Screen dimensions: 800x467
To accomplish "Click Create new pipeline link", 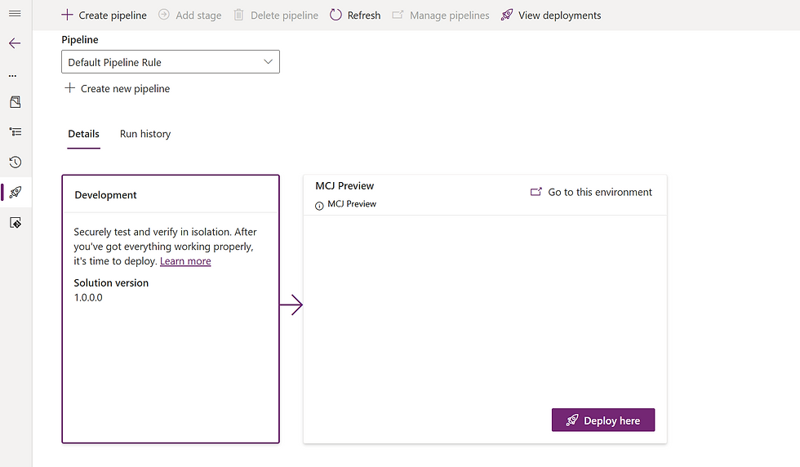I will coord(118,88).
